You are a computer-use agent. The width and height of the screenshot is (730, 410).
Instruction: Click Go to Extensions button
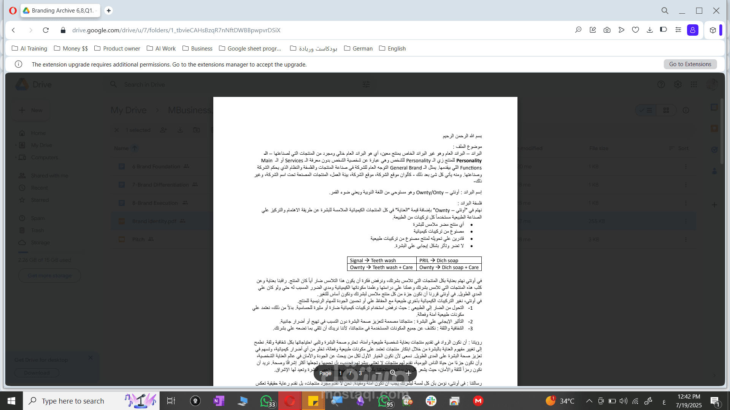(x=690, y=64)
